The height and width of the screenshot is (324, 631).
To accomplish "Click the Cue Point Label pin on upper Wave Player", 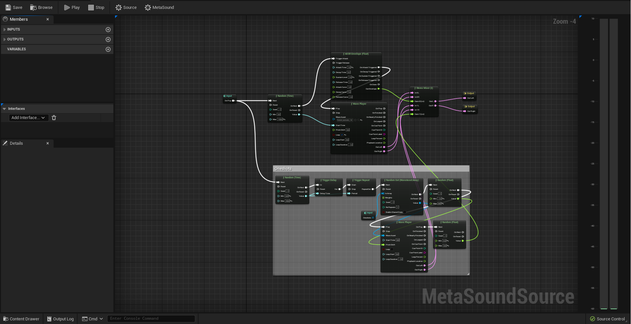I will [384, 134].
